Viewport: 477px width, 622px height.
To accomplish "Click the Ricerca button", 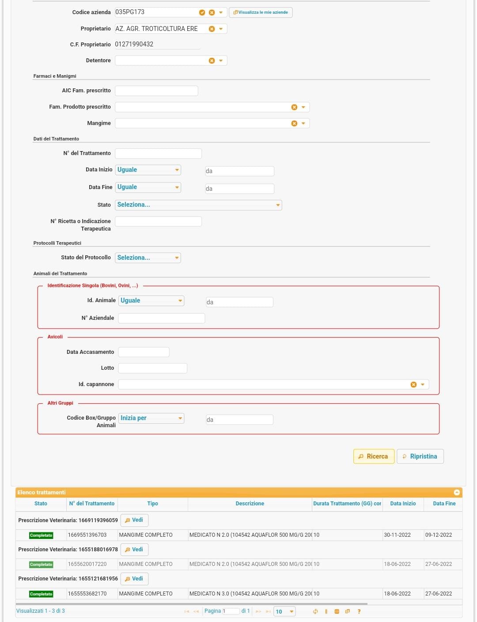I will pos(374,456).
